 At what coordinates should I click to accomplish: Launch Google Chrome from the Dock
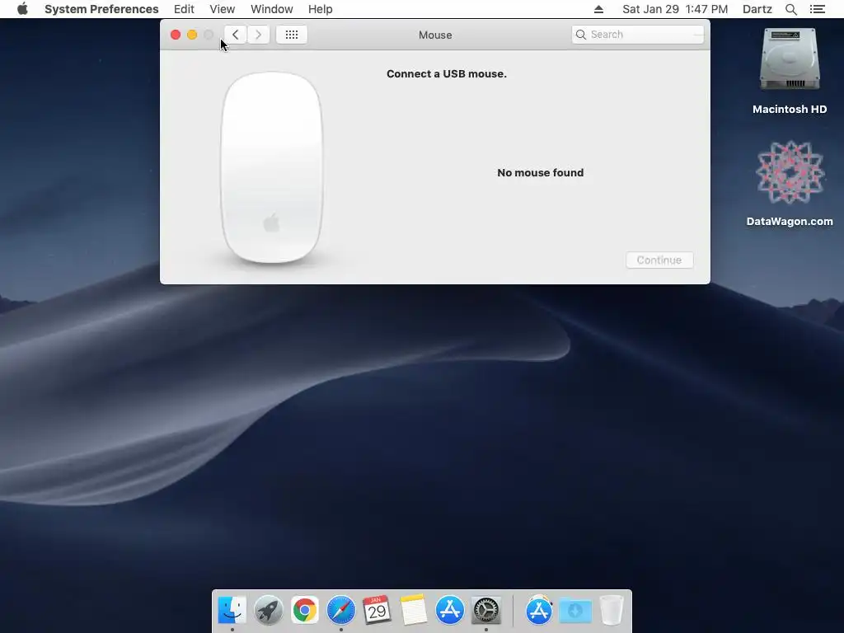305,610
